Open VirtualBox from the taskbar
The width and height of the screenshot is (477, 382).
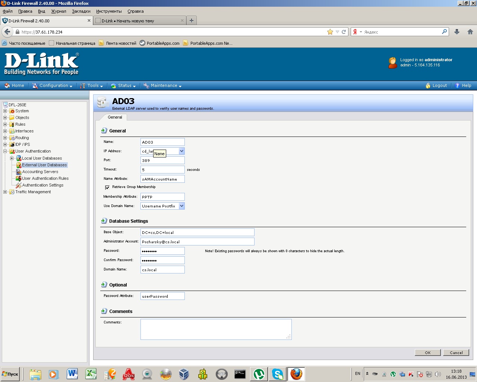click(x=184, y=374)
